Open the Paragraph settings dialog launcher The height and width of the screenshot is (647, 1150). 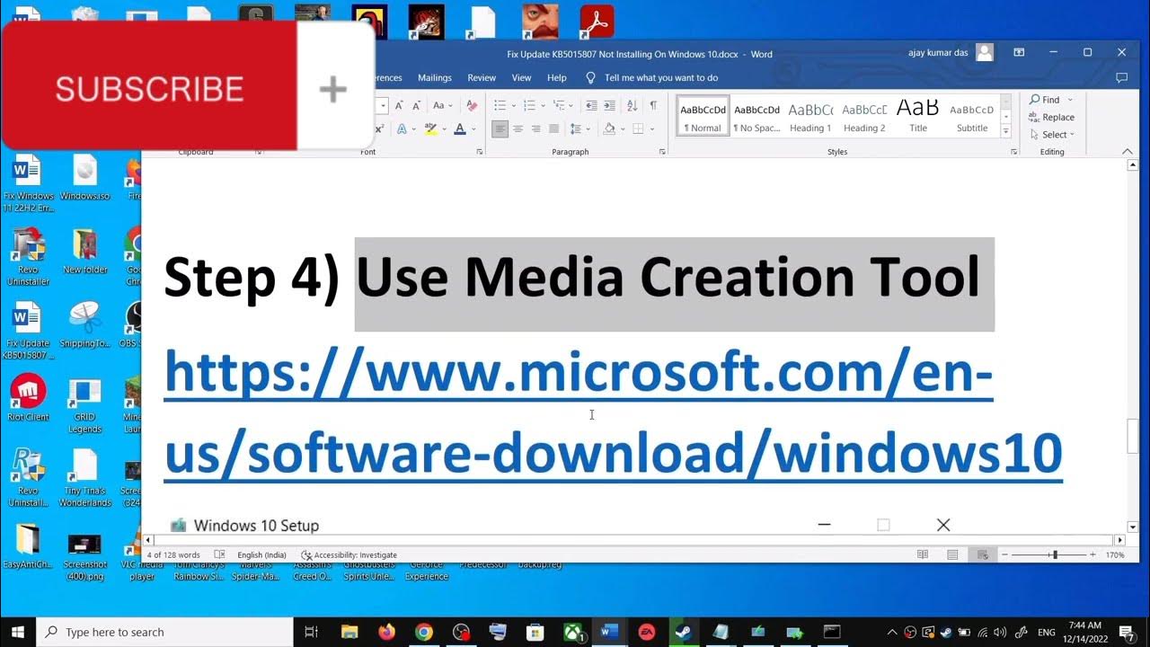[662, 152]
